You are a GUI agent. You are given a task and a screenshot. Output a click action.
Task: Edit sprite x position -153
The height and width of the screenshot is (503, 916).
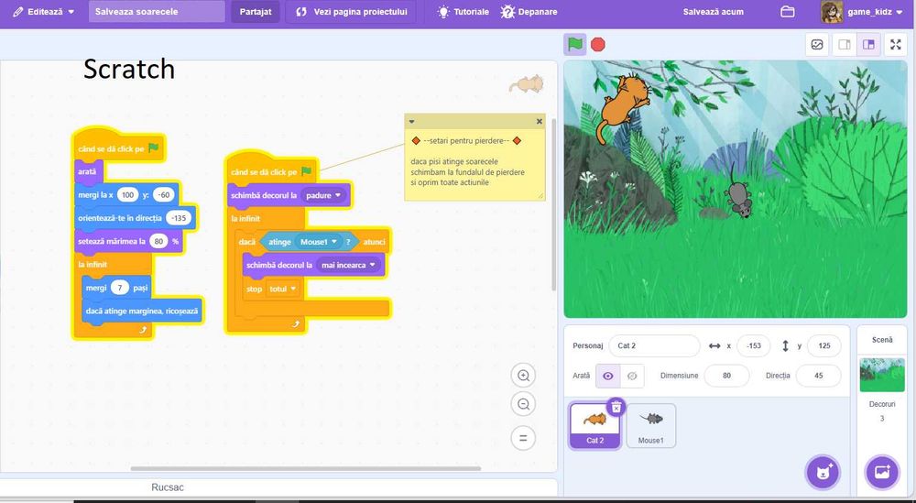[x=754, y=345]
